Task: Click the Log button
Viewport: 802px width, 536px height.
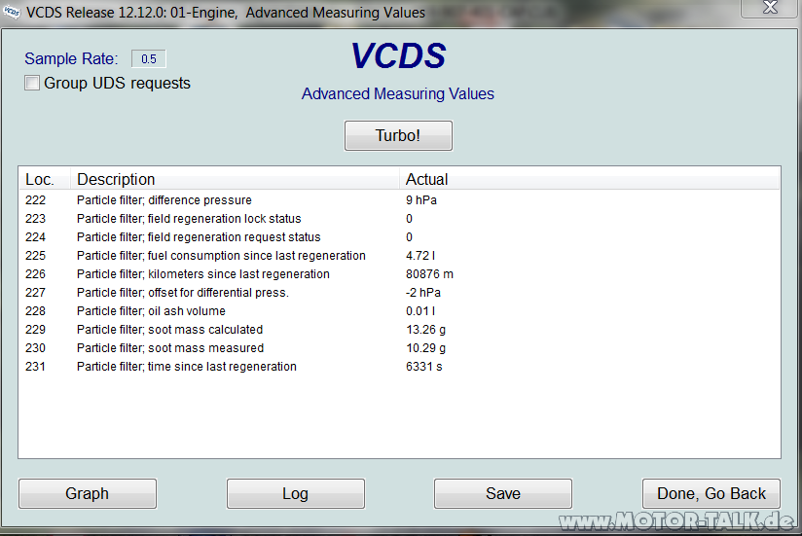Action: [296, 493]
